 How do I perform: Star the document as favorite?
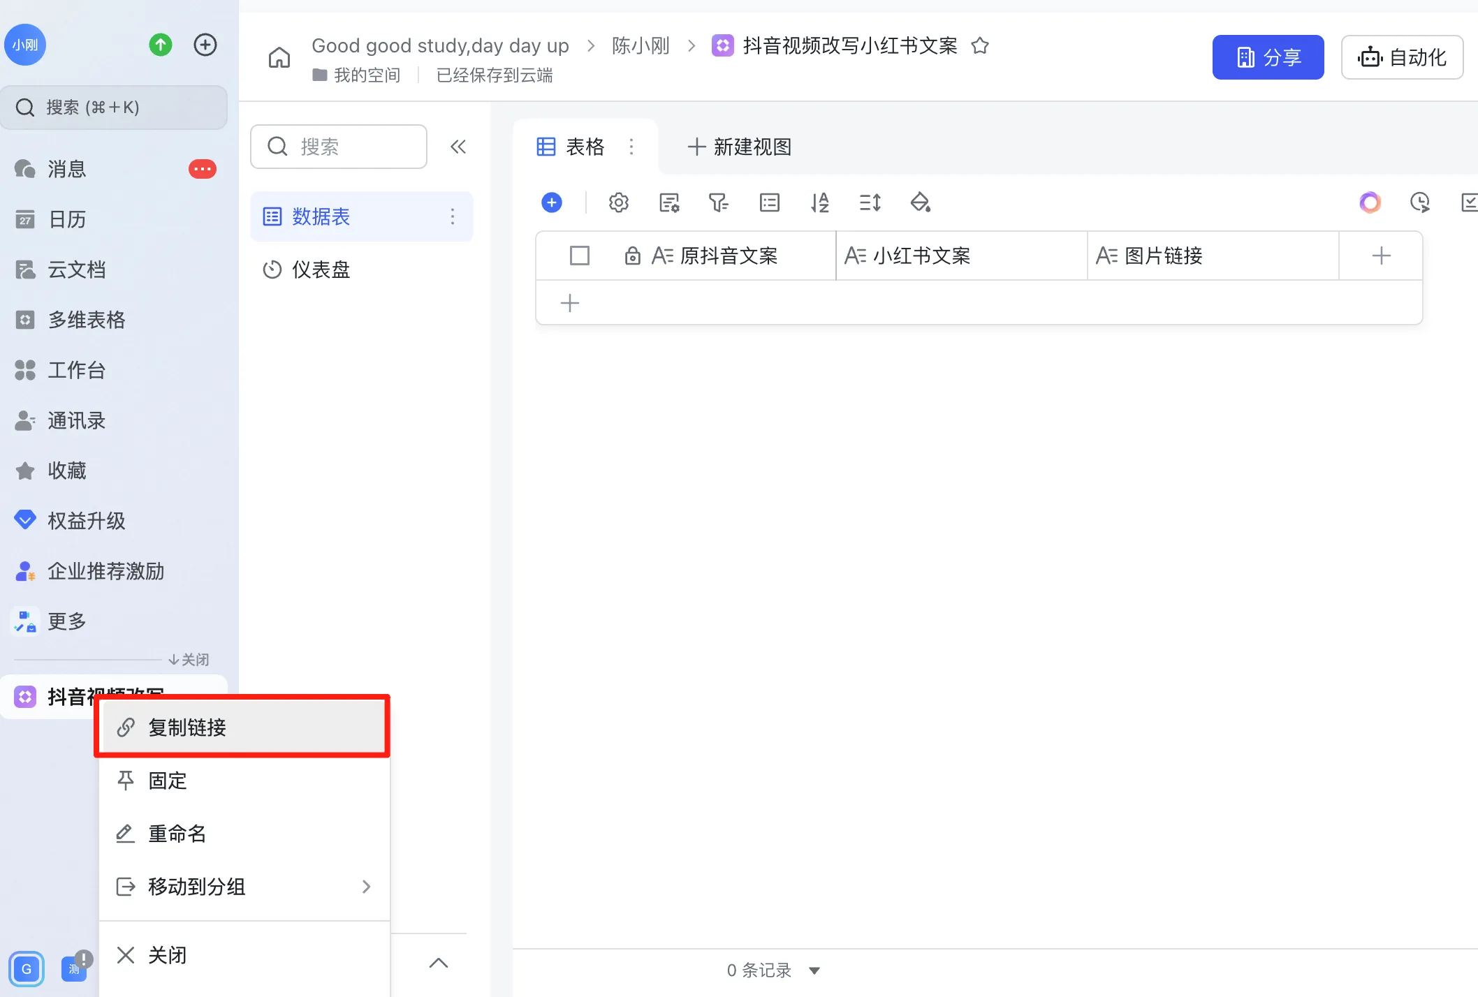980,46
